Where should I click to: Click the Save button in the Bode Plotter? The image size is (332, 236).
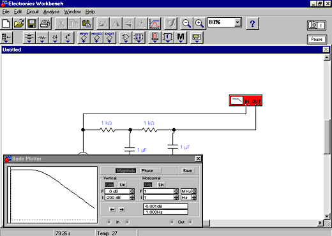click(x=187, y=170)
